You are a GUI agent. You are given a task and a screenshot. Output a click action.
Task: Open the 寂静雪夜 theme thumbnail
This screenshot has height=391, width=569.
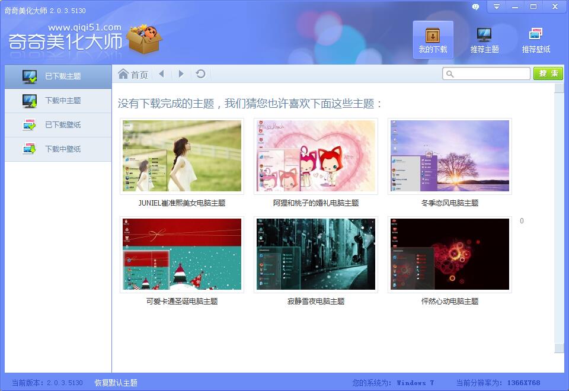tap(316, 254)
